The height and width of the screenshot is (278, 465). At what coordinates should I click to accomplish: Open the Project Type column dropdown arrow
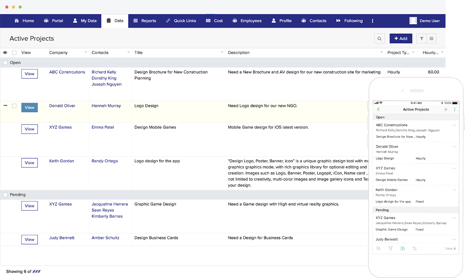413,52
